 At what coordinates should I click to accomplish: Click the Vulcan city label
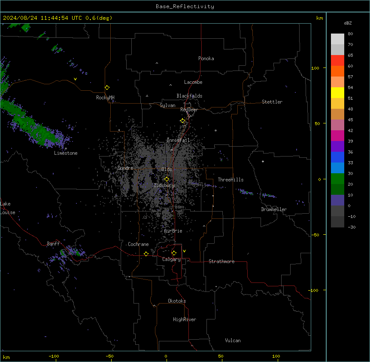233,341
